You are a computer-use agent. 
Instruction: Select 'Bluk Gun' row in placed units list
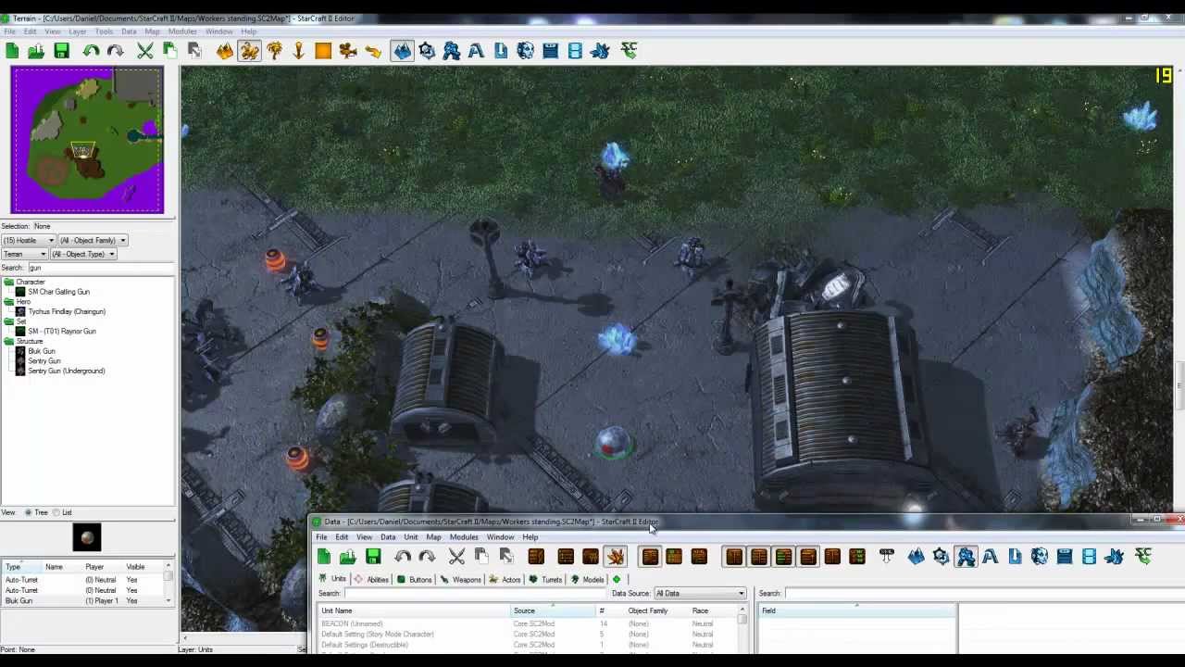pyautogui.click(x=83, y=600)
